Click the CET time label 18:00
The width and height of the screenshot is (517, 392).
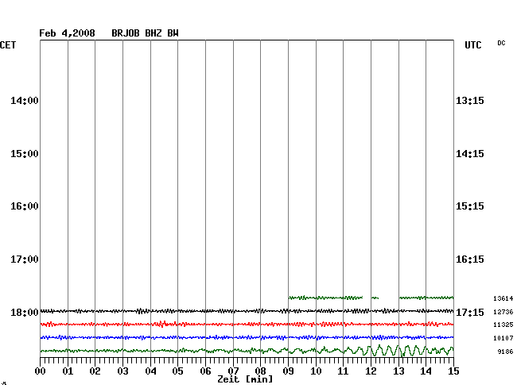(x=25, y=312)
